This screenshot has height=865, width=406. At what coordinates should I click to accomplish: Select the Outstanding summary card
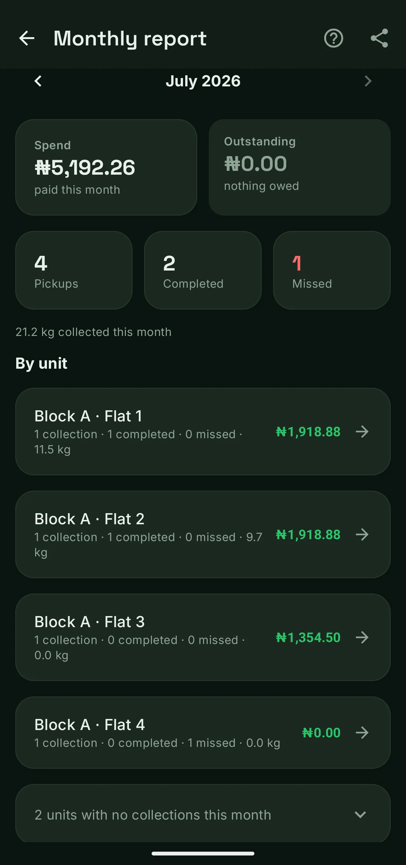[300, 167]
